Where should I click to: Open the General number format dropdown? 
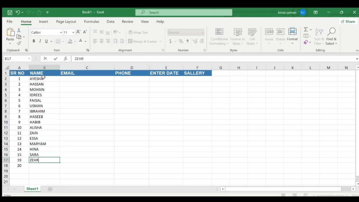coord(202,33)
